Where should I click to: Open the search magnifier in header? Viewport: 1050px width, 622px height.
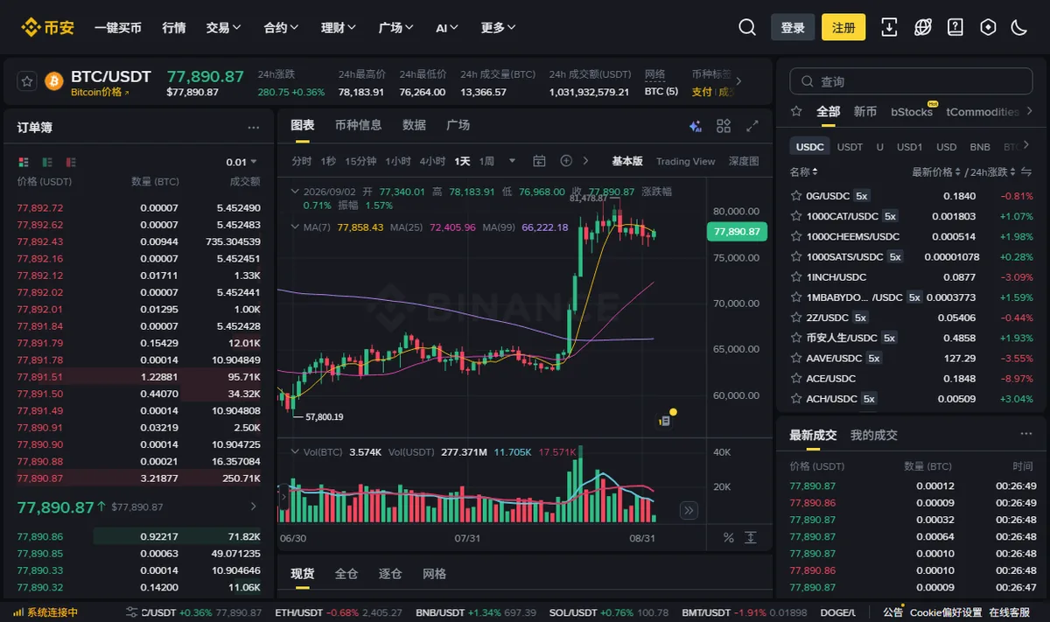tap(747, 27)
